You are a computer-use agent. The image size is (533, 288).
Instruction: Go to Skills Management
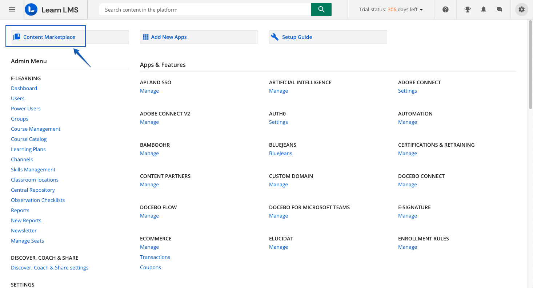click(x=33, y=170)
